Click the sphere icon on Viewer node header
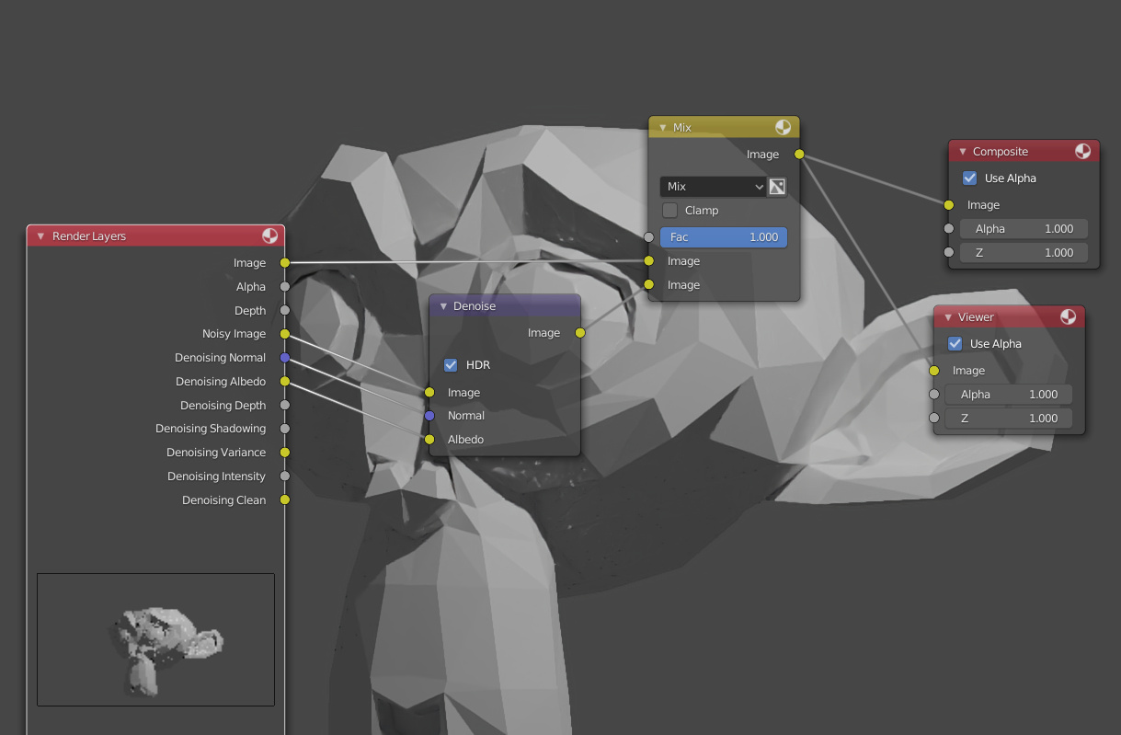The width and height of the screenshot is (1121, 735). [1068, 316]
